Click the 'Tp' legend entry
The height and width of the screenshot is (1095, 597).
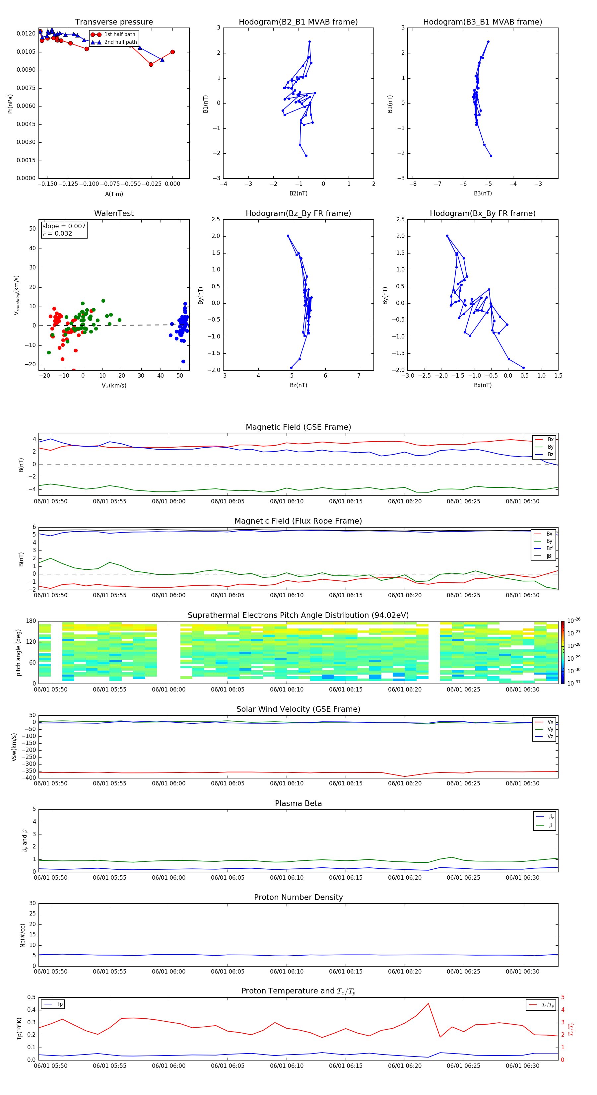pyautogui.click(x=53, y=1004)
